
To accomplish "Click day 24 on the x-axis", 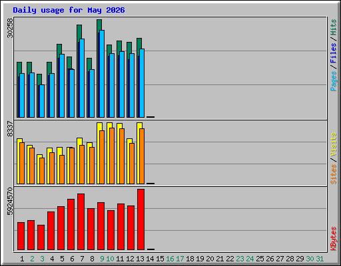I will tap(250, 259).
